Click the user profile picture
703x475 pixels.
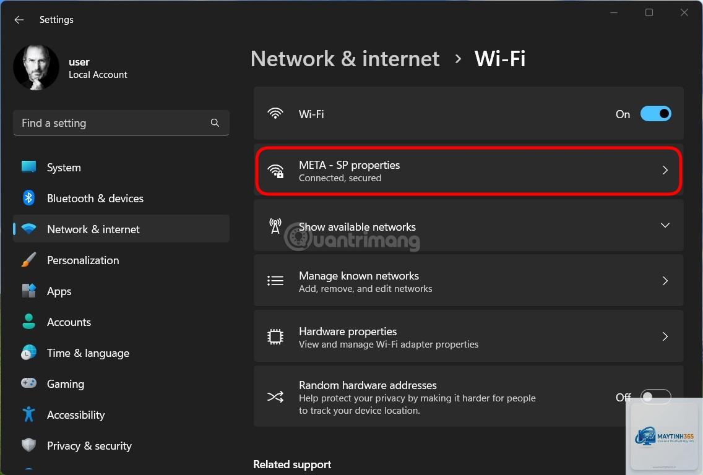(x=36, y=67)
